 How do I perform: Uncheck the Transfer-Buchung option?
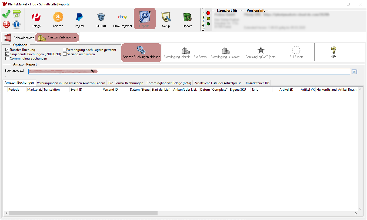coord(7,50)
